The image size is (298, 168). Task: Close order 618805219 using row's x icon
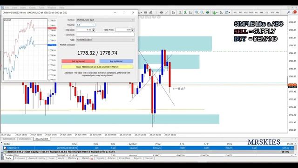[x=292, y=148]
